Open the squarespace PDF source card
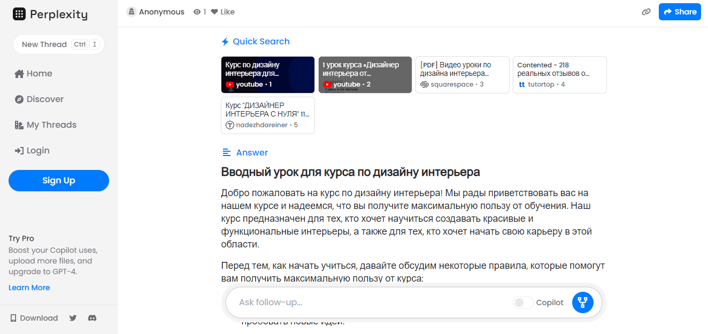708x334 pixels. tap(462, 75)
